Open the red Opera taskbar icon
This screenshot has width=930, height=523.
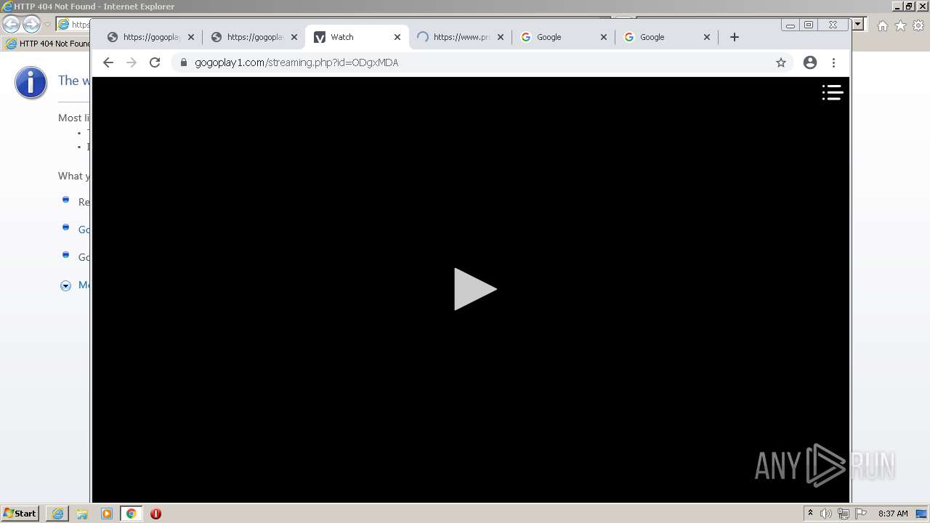tap(155, 514)
